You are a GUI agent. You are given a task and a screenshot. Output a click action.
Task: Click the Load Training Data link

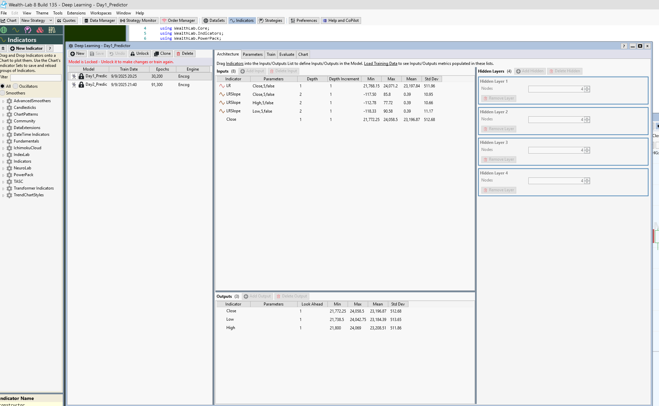(x=380, y=64)
